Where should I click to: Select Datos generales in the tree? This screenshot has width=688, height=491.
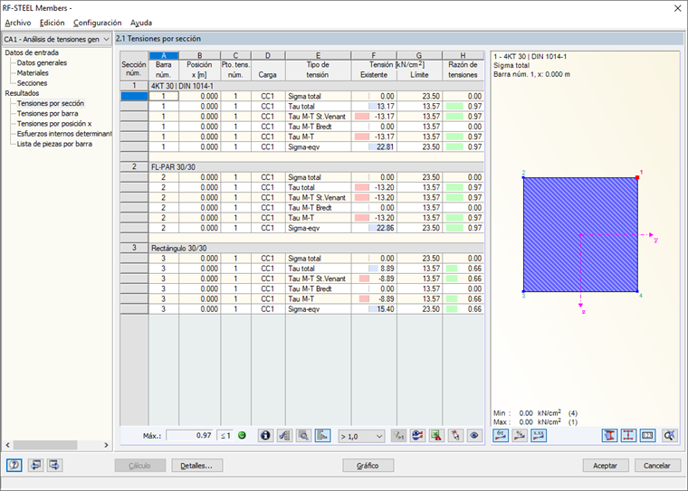pyautogui.click(x=42, y=62)
